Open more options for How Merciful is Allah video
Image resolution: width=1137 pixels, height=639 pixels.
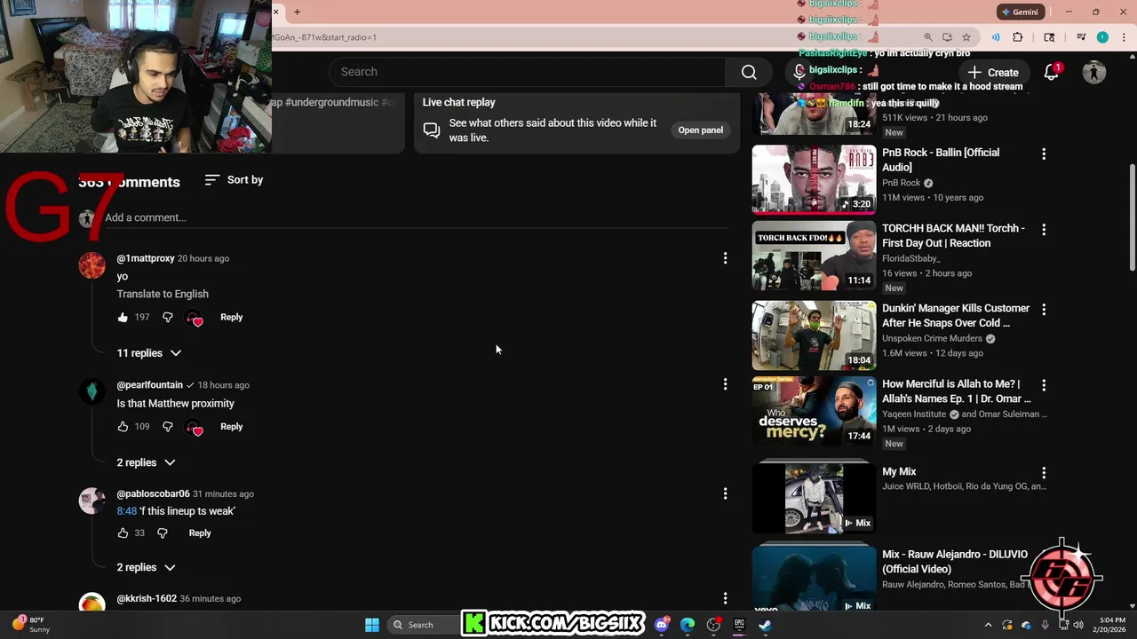[1044, 385]
